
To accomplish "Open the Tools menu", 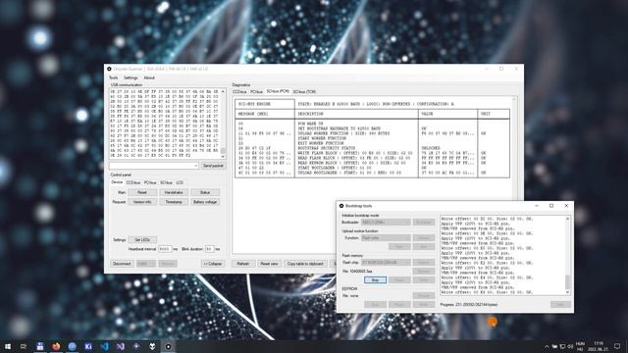I will [114, 77].
